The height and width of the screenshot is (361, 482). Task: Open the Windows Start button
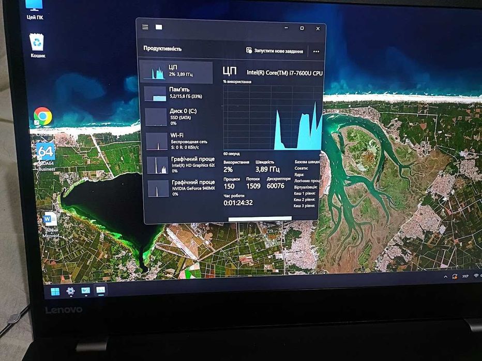(x=55, y=291)
